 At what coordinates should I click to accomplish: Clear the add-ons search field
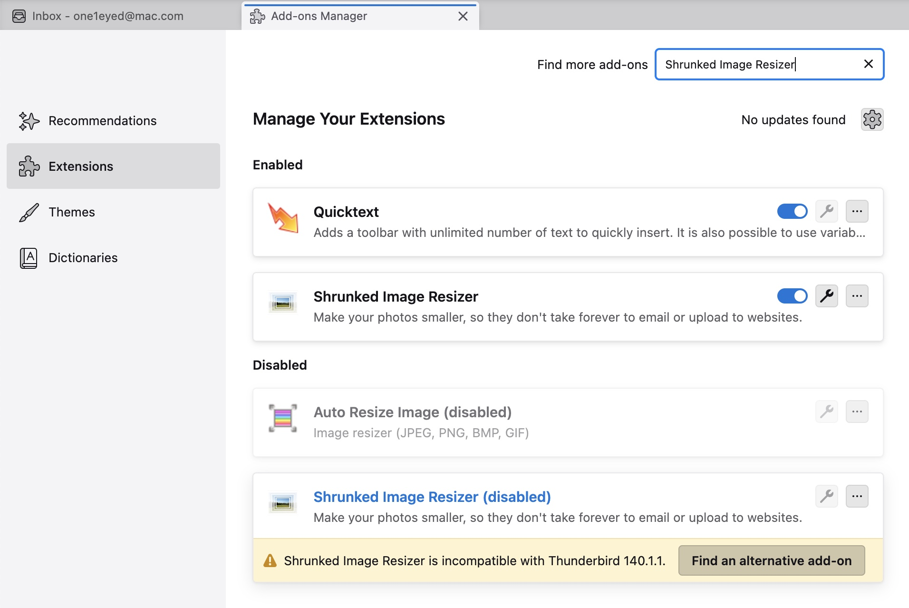[868, 64]
